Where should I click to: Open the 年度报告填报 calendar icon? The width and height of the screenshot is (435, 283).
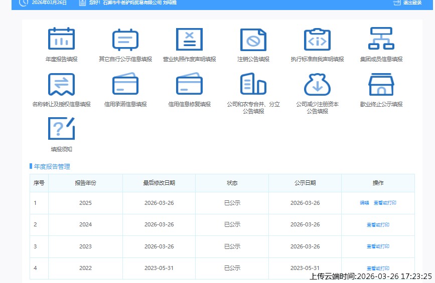(61, 40)
